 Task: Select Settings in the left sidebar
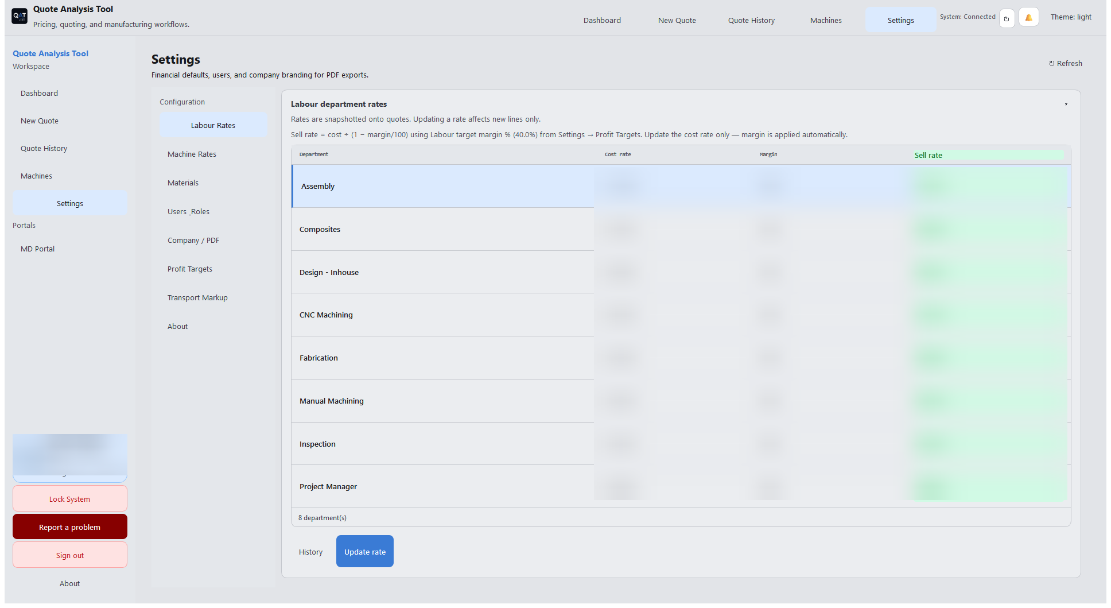69,204
